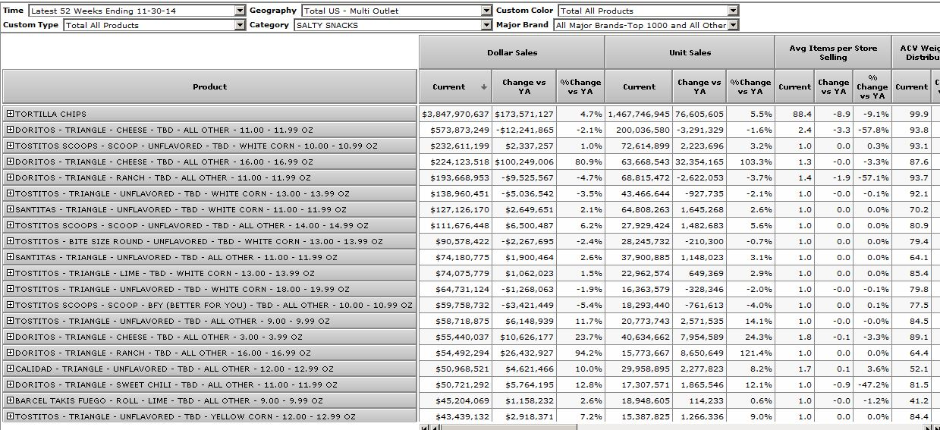Expand the TORTILLA CHIPS row
The width and height of the screenshot is (940, 430).
click(11, 114)
